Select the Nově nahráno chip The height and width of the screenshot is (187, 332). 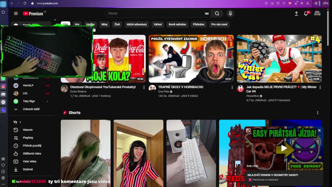click(x=177, y=24)
